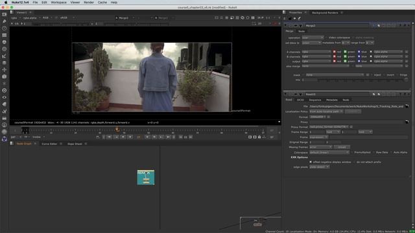Viewport: 415px width, 233px height.
Task: Open the Missing Frames dropdown
Action: pyautogui.click(x=320, y=147)
